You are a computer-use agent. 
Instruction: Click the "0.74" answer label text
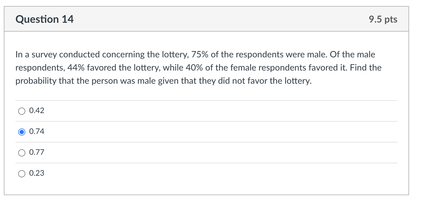click(37, 132)
